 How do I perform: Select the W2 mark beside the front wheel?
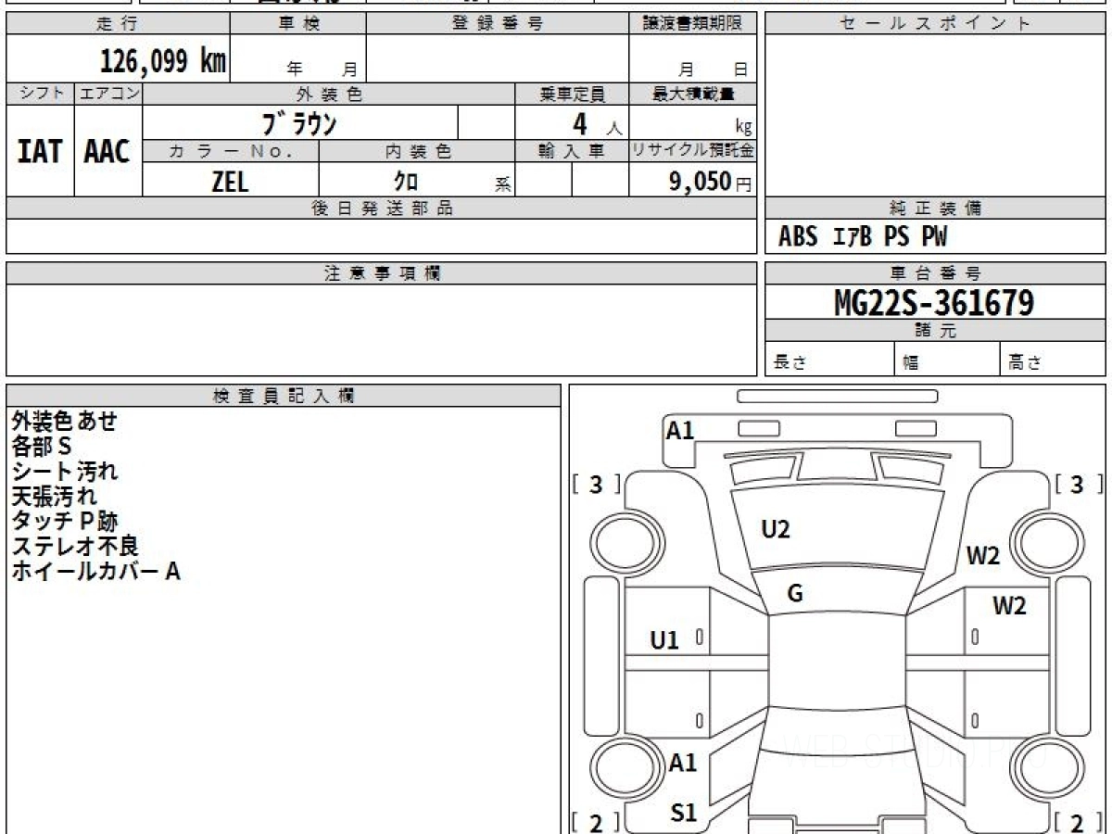coord(983,556)
